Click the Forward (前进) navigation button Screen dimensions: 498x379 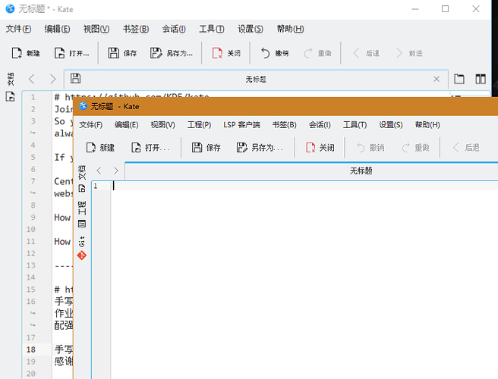point(408,53)
